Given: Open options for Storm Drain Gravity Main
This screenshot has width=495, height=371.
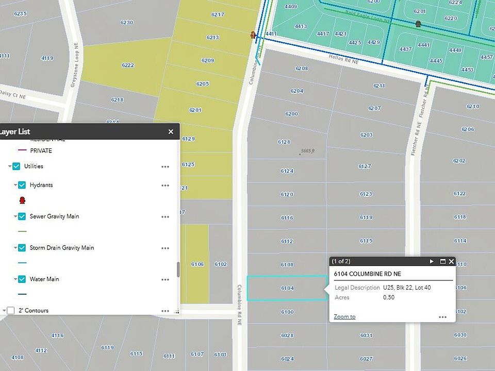Looking at the screenshot, I should click(165, 248).
